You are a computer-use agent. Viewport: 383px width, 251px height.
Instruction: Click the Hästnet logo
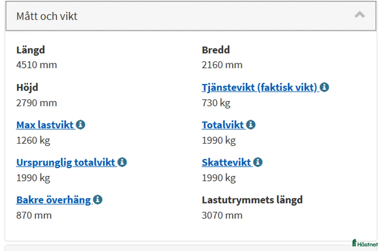coord(365,243)
